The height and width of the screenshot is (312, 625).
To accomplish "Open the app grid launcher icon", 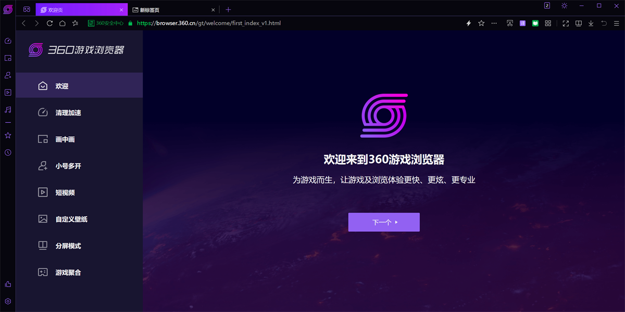I will tap(547, 23).
